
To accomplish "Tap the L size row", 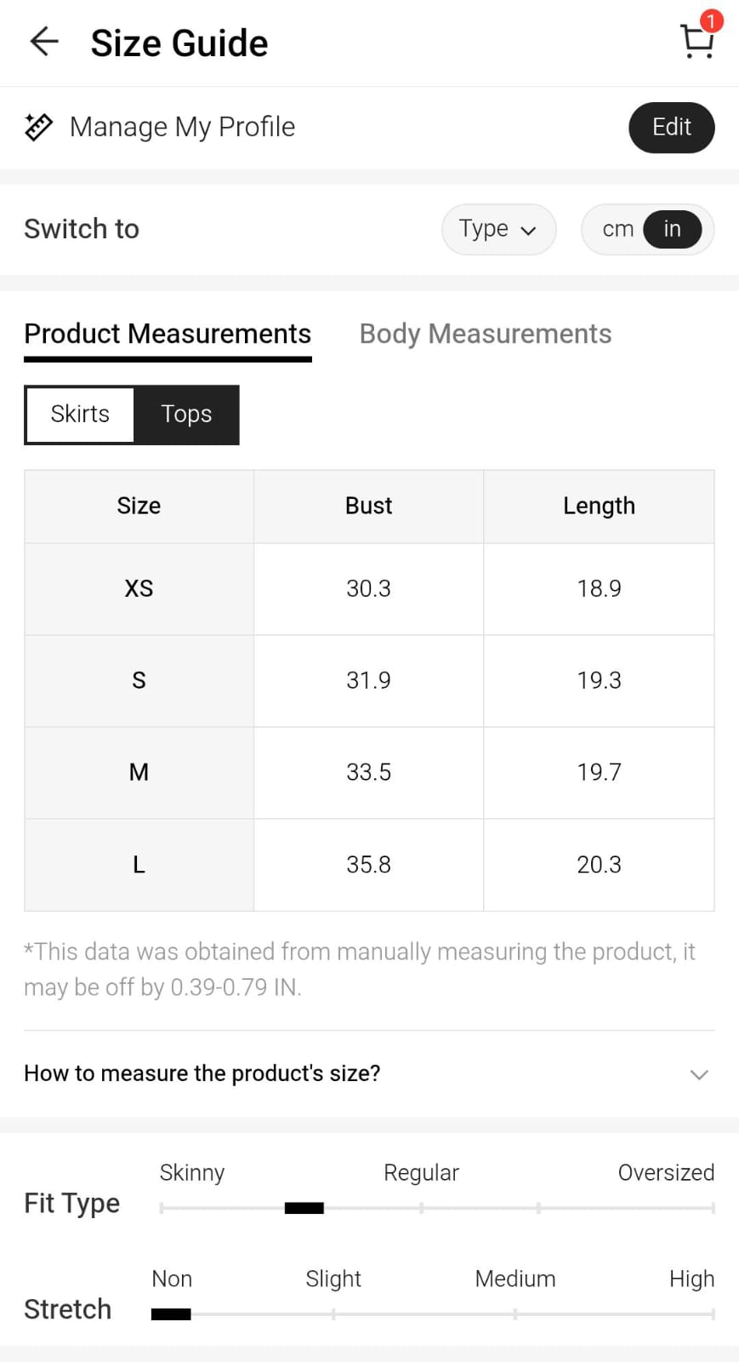I will tap(139, 865).
